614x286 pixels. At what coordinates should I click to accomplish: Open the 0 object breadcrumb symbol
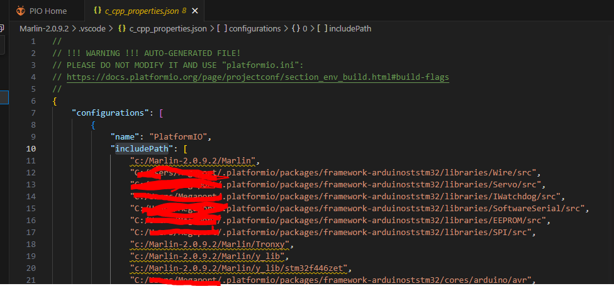pos(299,28)
